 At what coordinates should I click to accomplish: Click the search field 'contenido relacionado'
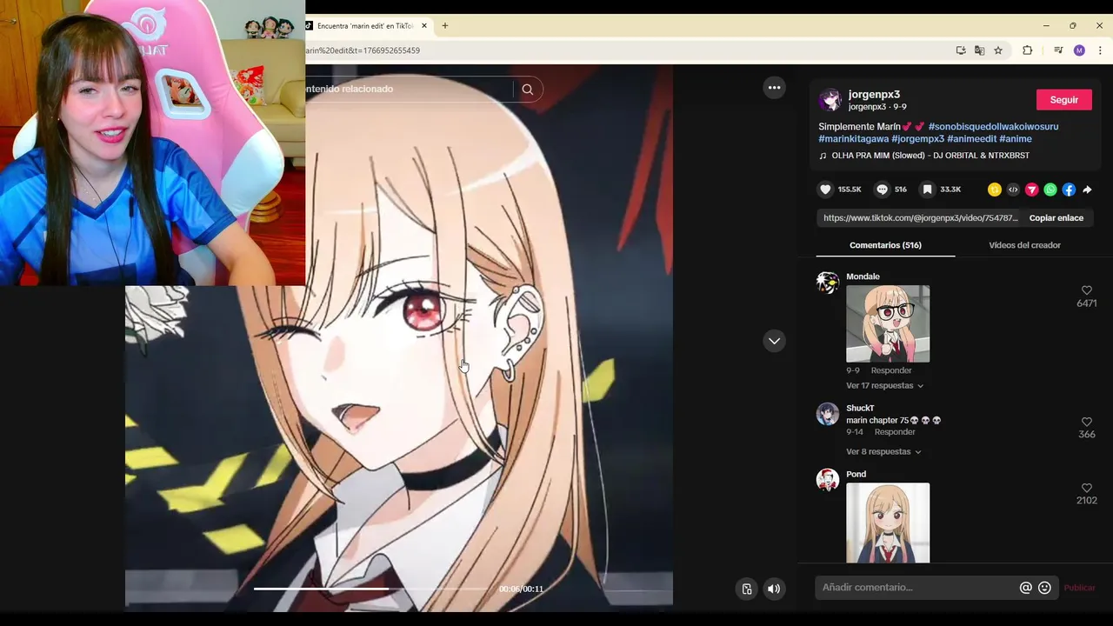click(x=409, y=89)
